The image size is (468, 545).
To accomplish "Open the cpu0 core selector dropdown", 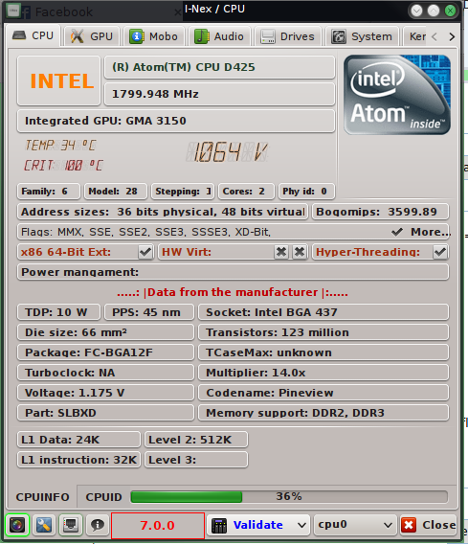I will pos(355,525).
